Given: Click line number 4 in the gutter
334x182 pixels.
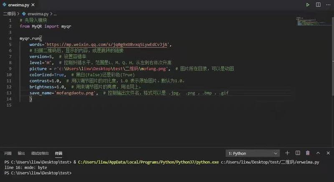Looking at the screenshot, I should pos(10,38).
